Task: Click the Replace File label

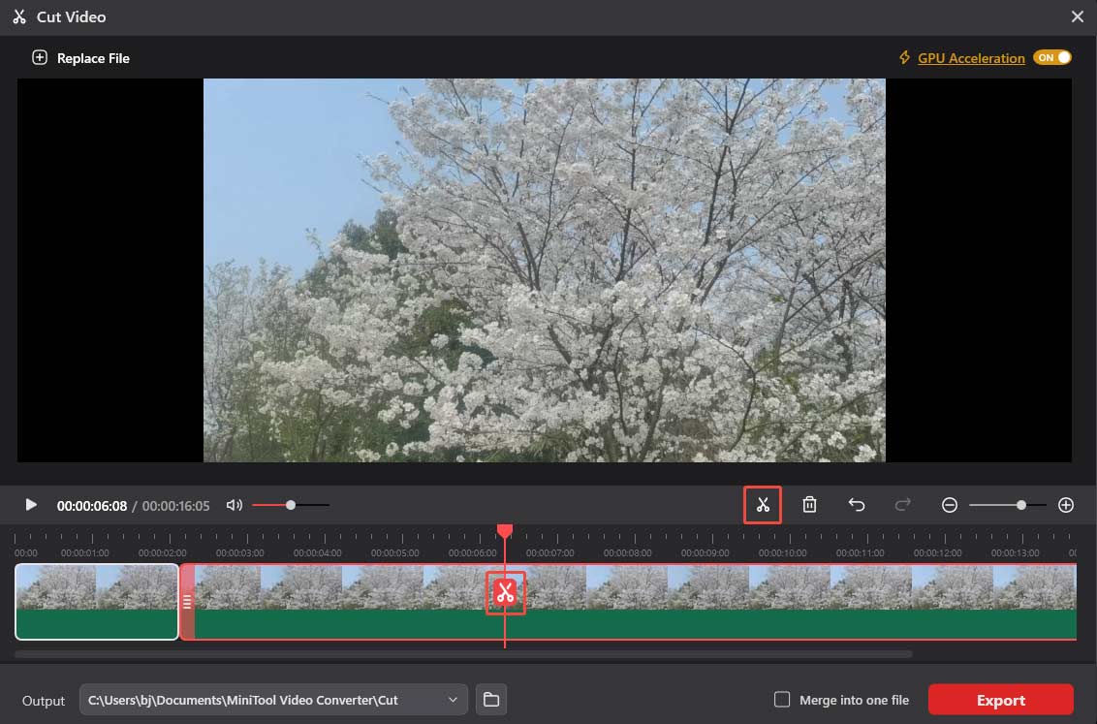Action: [93, 58]
